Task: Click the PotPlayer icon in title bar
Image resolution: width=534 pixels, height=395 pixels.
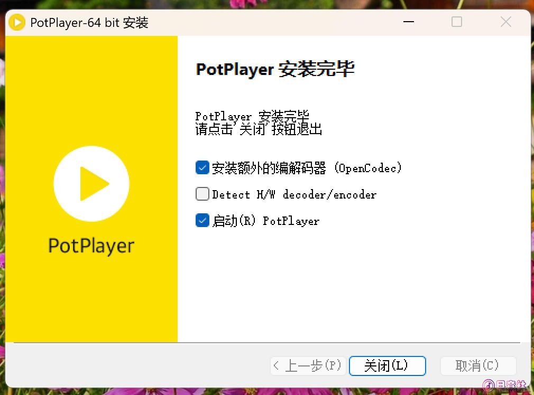Action: (17, 22)
